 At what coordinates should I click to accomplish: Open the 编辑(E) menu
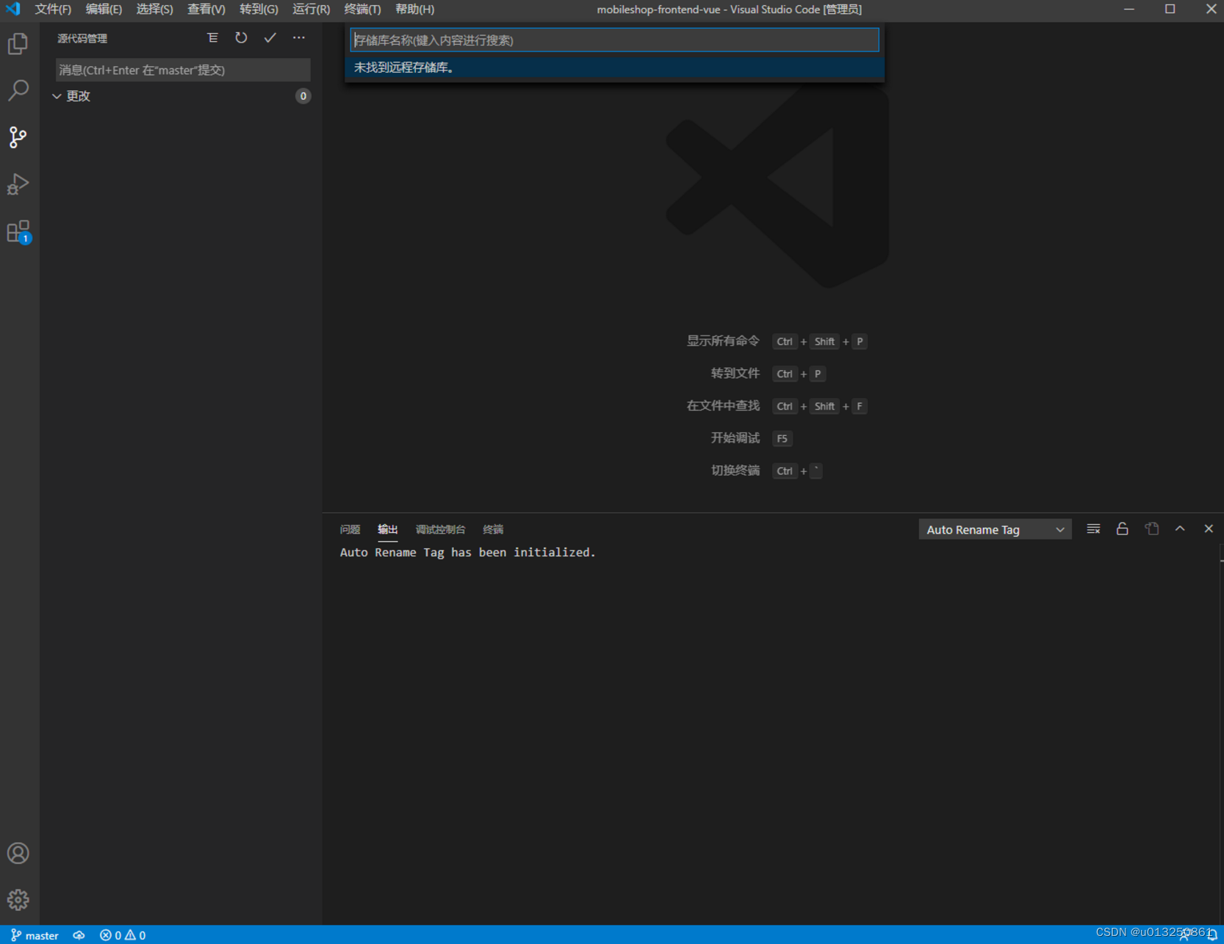pyautogui.click(x=104, y=10)
